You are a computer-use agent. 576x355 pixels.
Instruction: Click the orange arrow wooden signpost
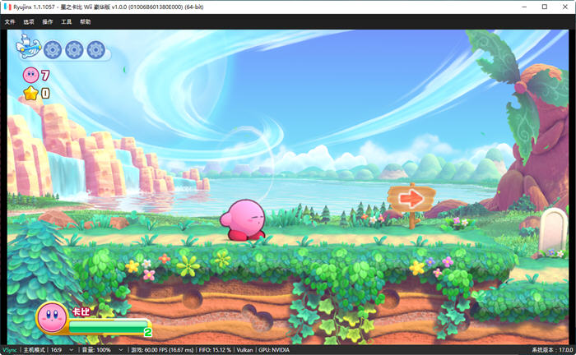tap(411, 205)
